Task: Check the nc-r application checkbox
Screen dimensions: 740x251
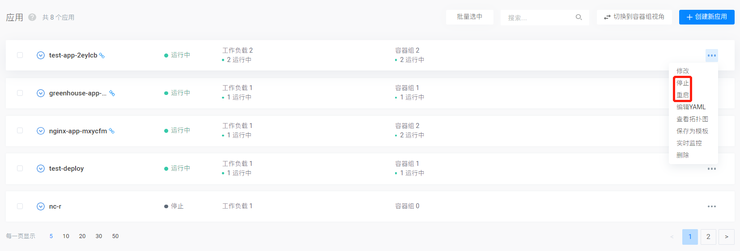Action: tap(20, 206)
